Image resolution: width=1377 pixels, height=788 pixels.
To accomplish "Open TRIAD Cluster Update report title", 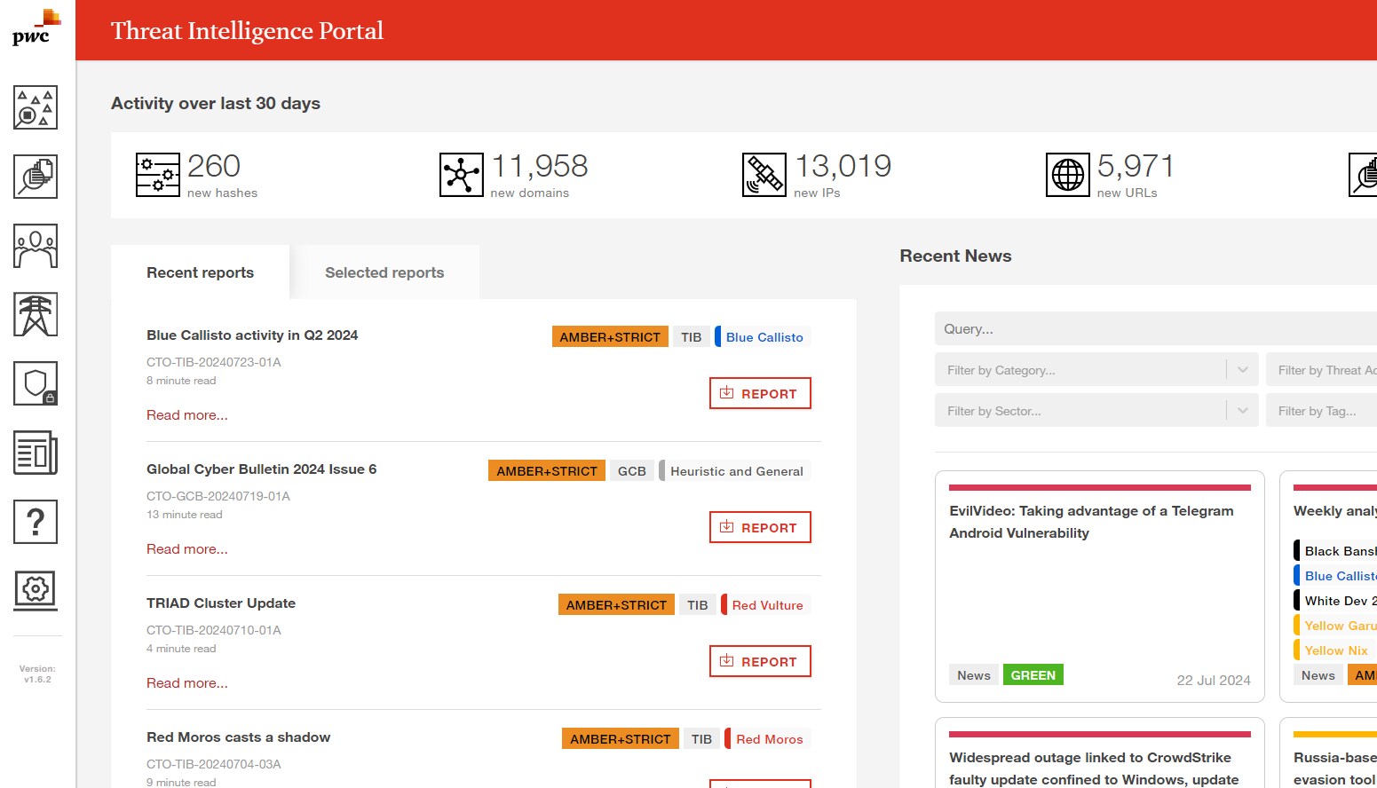I will [221, 603].
